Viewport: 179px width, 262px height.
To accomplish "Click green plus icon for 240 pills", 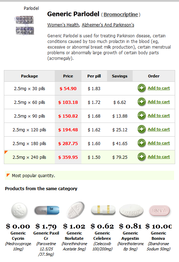I will 141,157.
